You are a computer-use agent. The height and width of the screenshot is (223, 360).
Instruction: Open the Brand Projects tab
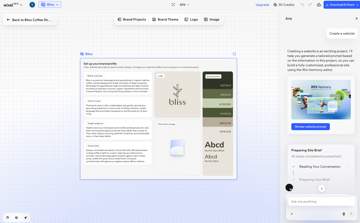[x=132, y=20]
